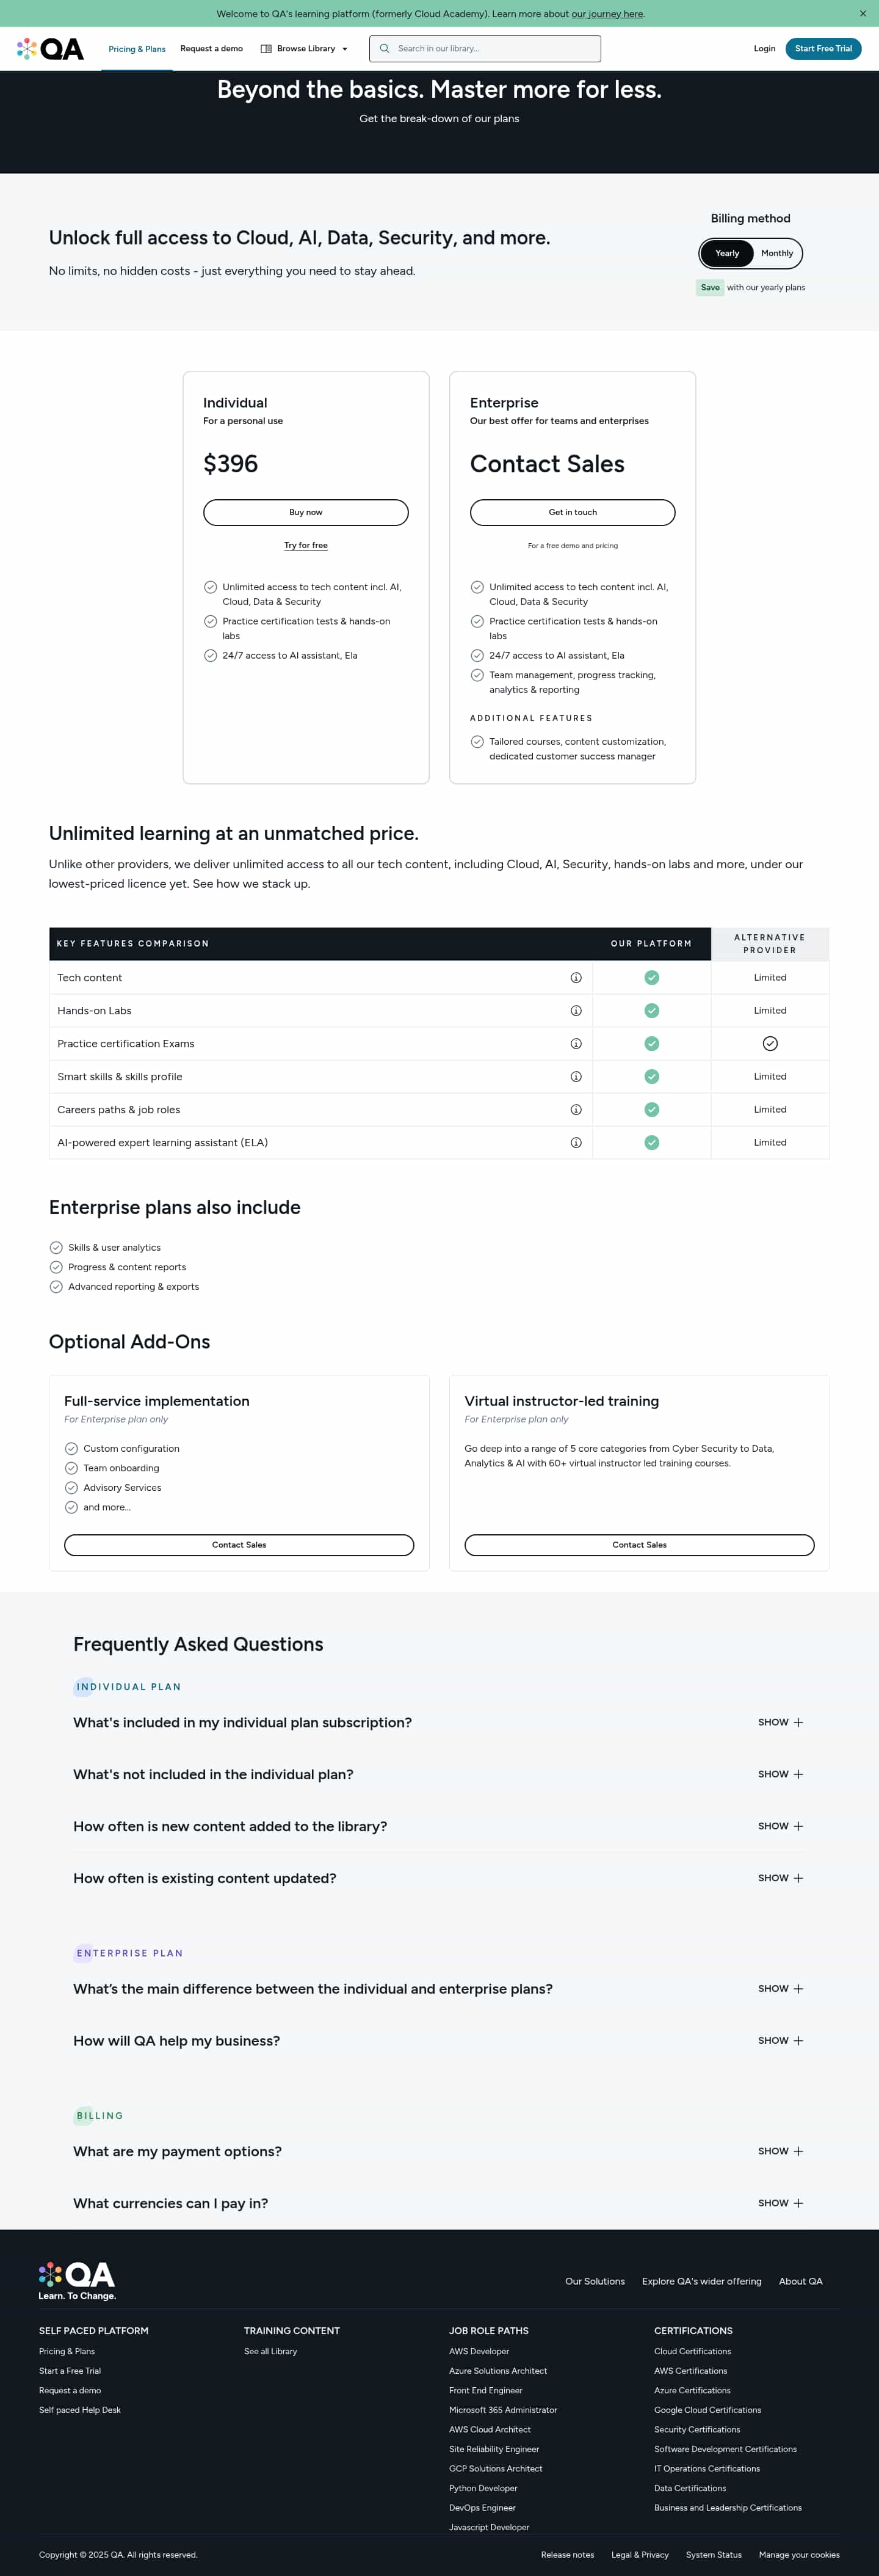879x2576 pixels.
Task: Click the Try for free link
Action: click(306, 545)
